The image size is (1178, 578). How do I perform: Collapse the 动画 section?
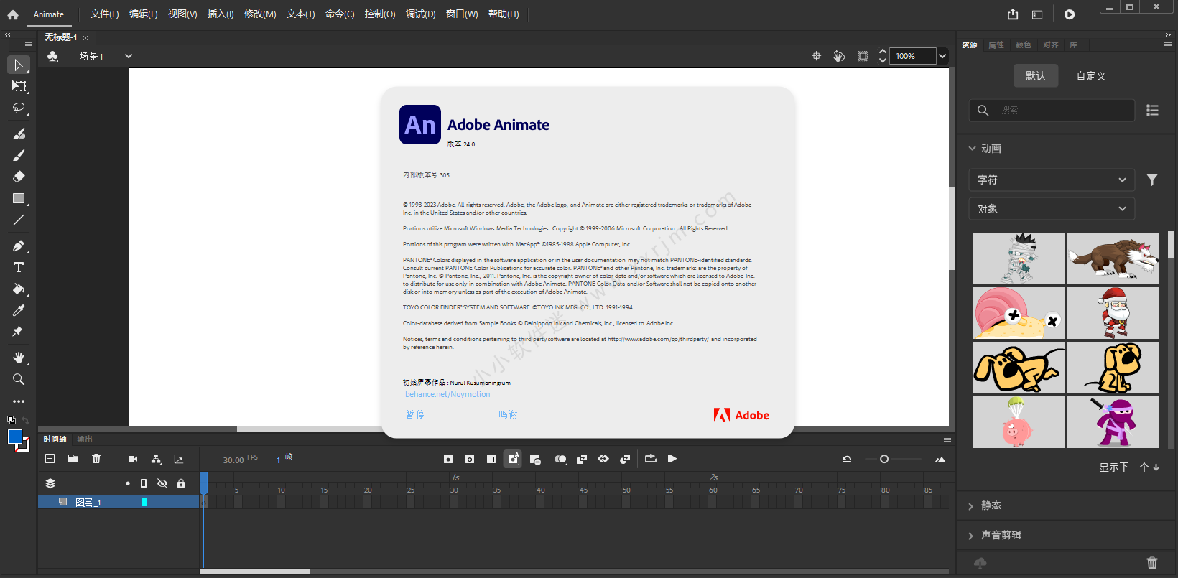pyautogui.click(x=972, y=149)
